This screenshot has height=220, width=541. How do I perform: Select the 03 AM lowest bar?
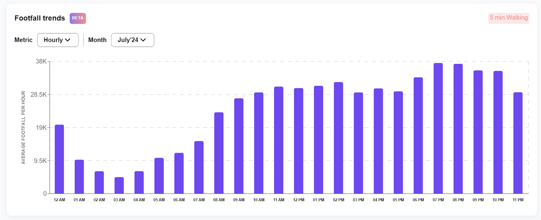(119, 185)
